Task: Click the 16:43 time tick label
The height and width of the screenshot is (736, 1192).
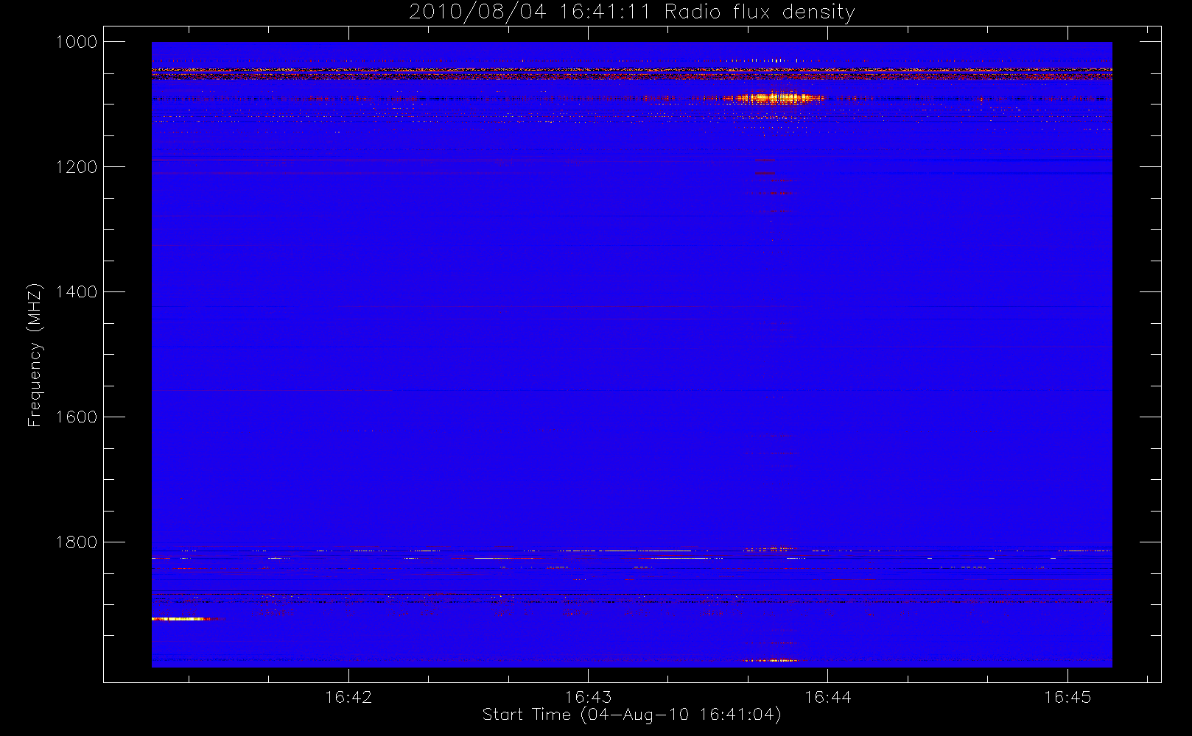Action: pos(588,697)
